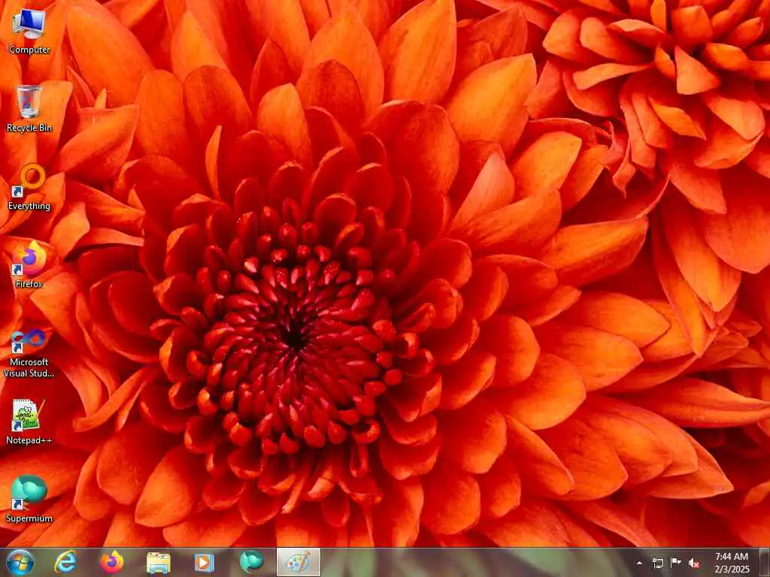This screenshot has height=577, width=770.
Task: Click the Supermium label text
Action: (29, 518)
